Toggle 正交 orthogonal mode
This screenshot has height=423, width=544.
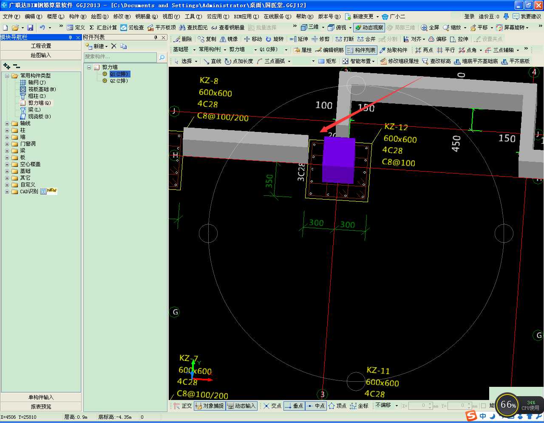point(183,406)
